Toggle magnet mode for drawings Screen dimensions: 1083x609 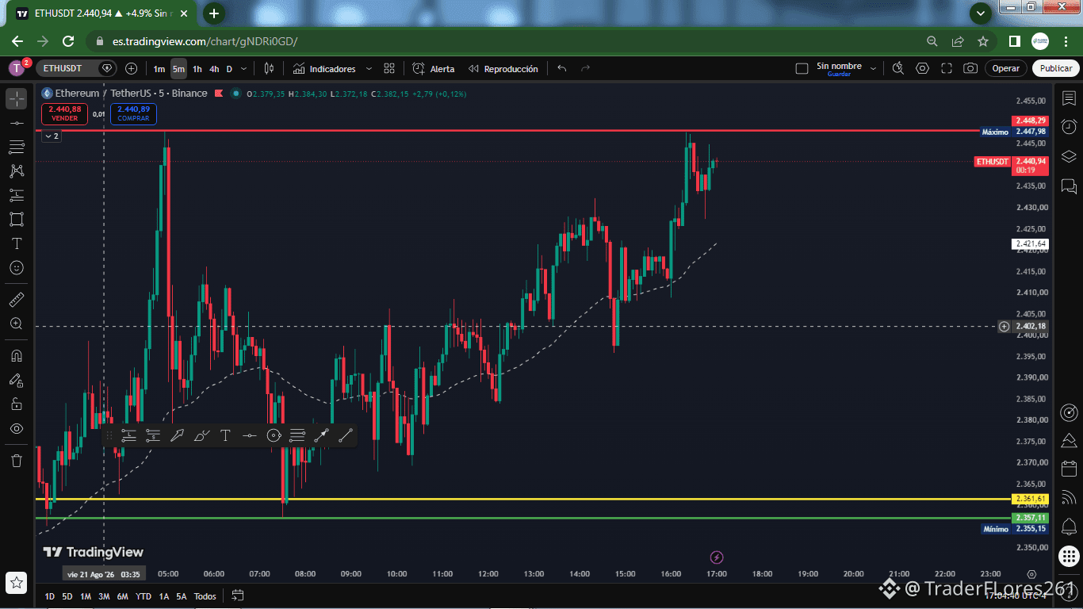coord(17,355)
